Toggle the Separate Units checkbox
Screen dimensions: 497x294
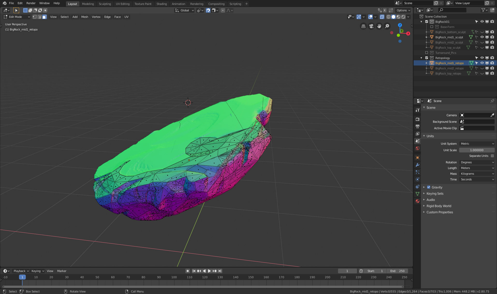click(x=492, y=156)
